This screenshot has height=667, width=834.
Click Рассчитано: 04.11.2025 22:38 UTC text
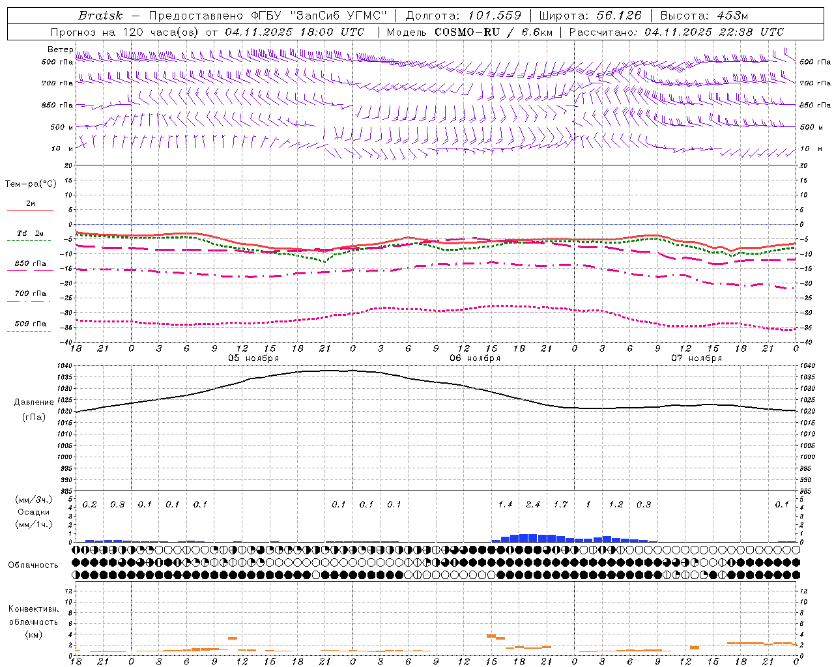(x=676, y=32)
